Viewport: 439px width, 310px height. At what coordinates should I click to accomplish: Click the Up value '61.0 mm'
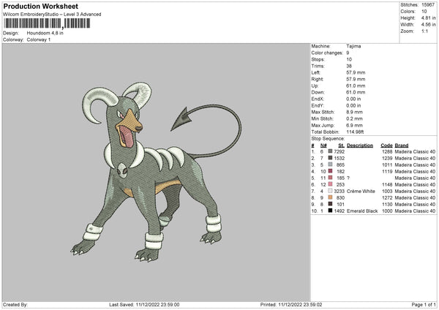tap(356, 86)
